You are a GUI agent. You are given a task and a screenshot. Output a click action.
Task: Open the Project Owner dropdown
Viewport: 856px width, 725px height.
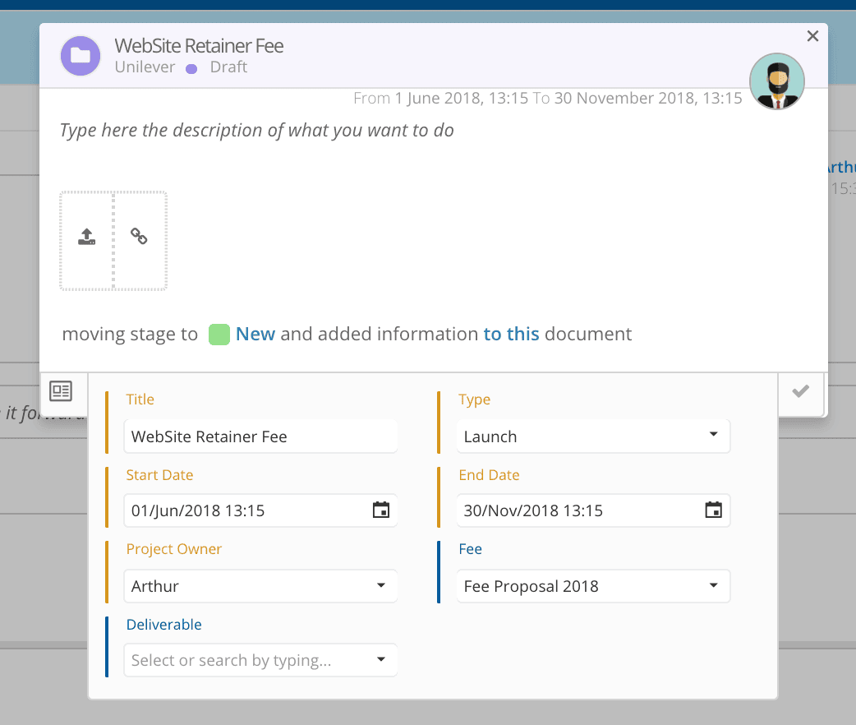(x=380, y=586)
